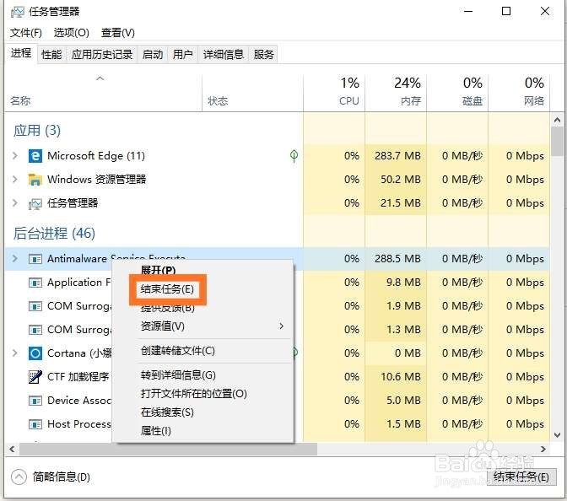Choose 转到详细信息(G) in context menu

(178, 375)
